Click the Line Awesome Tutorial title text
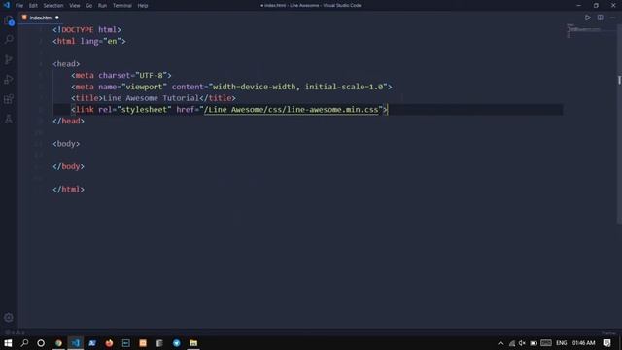This screenshot has width=622, height=350. (151, 98)
